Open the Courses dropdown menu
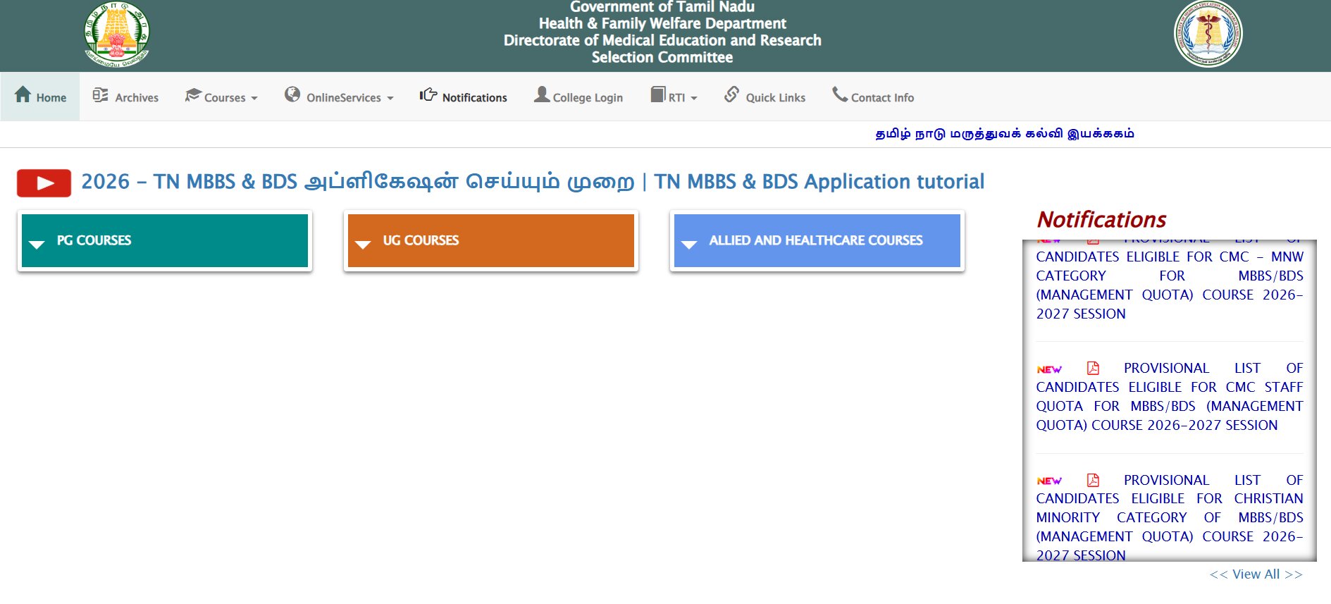The width and height of the screenshot is (1331, 604). pos(222,97)
